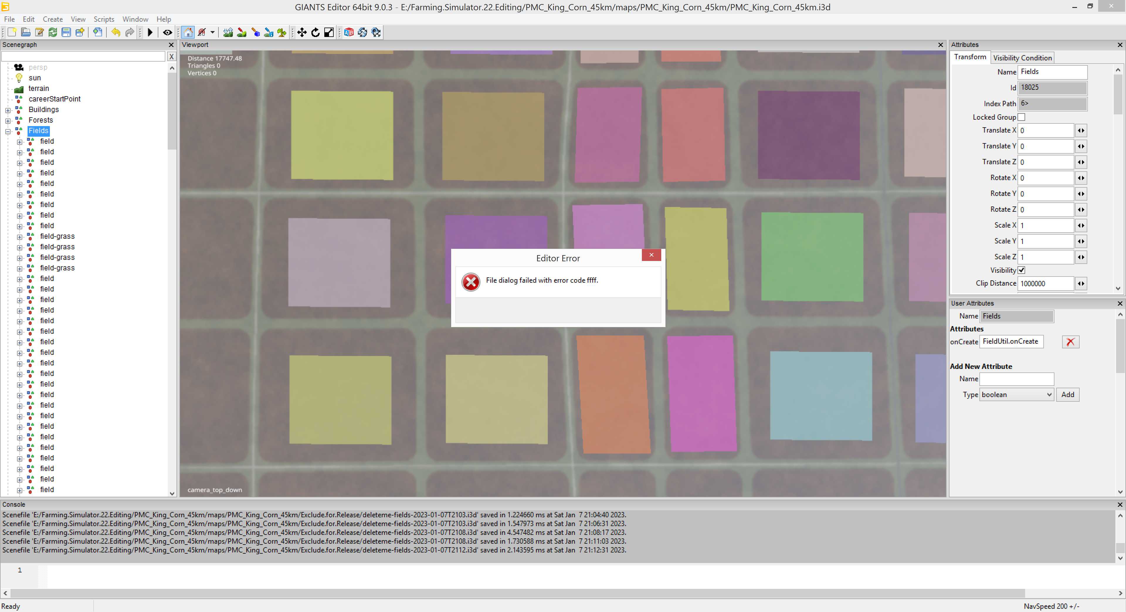The height and width of the screenshot is (612, 1126).
Task: Click the Translate X value slider arrows
Action: [1081, 131]
